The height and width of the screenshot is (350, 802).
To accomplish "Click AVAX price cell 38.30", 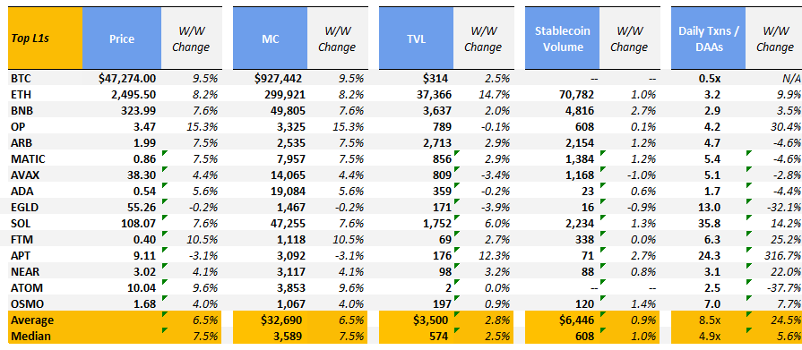I will pyautogui.click(x=141, y=175).
